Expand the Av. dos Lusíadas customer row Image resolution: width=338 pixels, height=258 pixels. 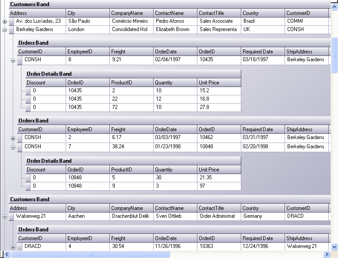tap(4, 21)
